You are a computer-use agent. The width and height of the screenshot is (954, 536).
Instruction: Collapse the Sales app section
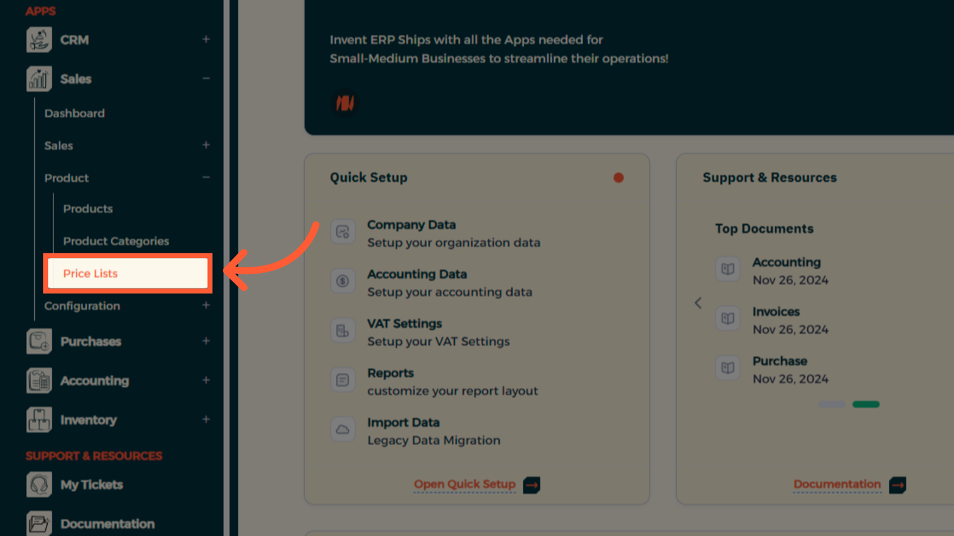[x=206, y=79]
